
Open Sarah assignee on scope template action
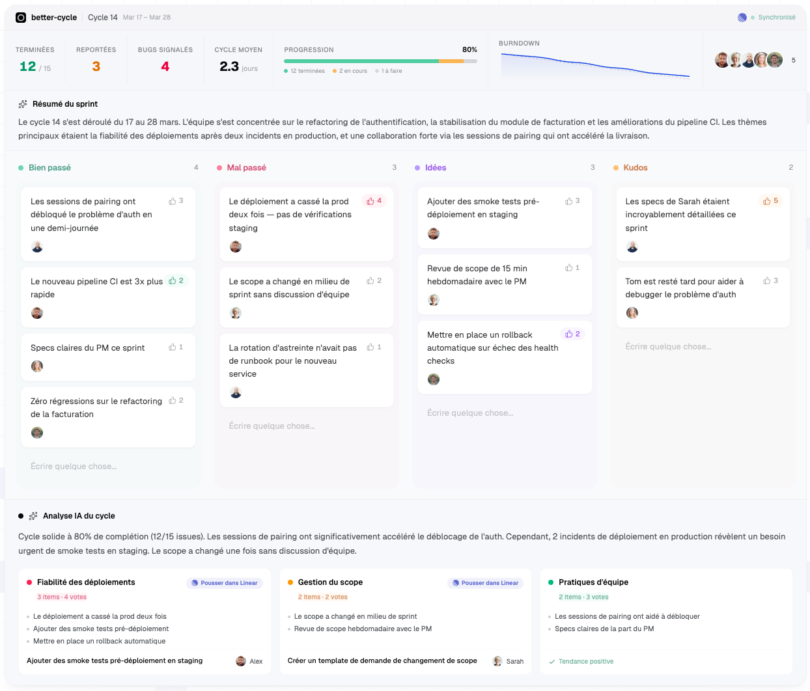[508, 661]
